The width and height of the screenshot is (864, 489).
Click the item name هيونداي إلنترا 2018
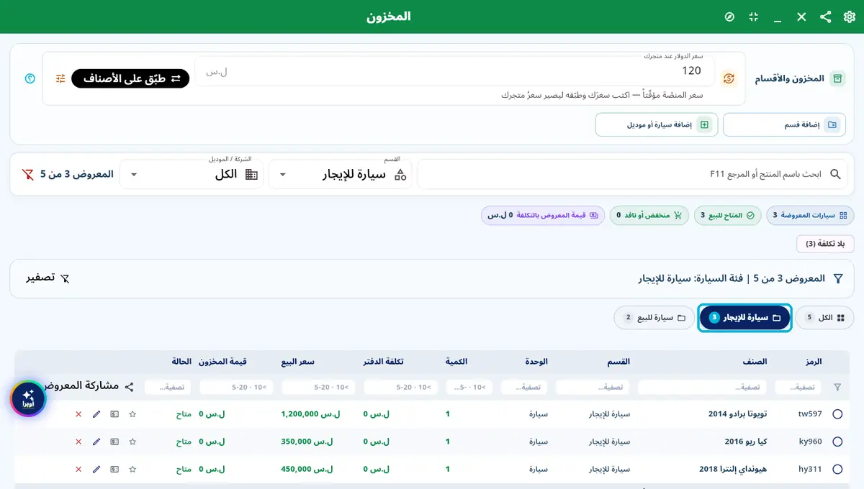tap(733, 469)
